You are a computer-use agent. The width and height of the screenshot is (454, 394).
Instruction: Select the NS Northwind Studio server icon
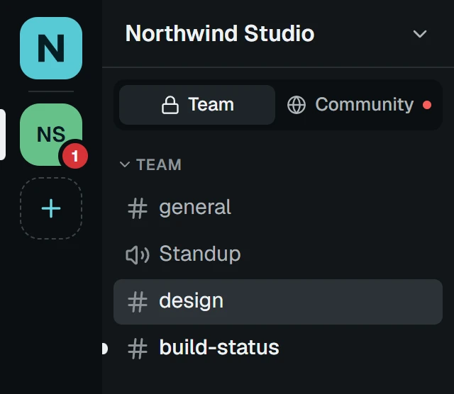(x=51, y=135)
